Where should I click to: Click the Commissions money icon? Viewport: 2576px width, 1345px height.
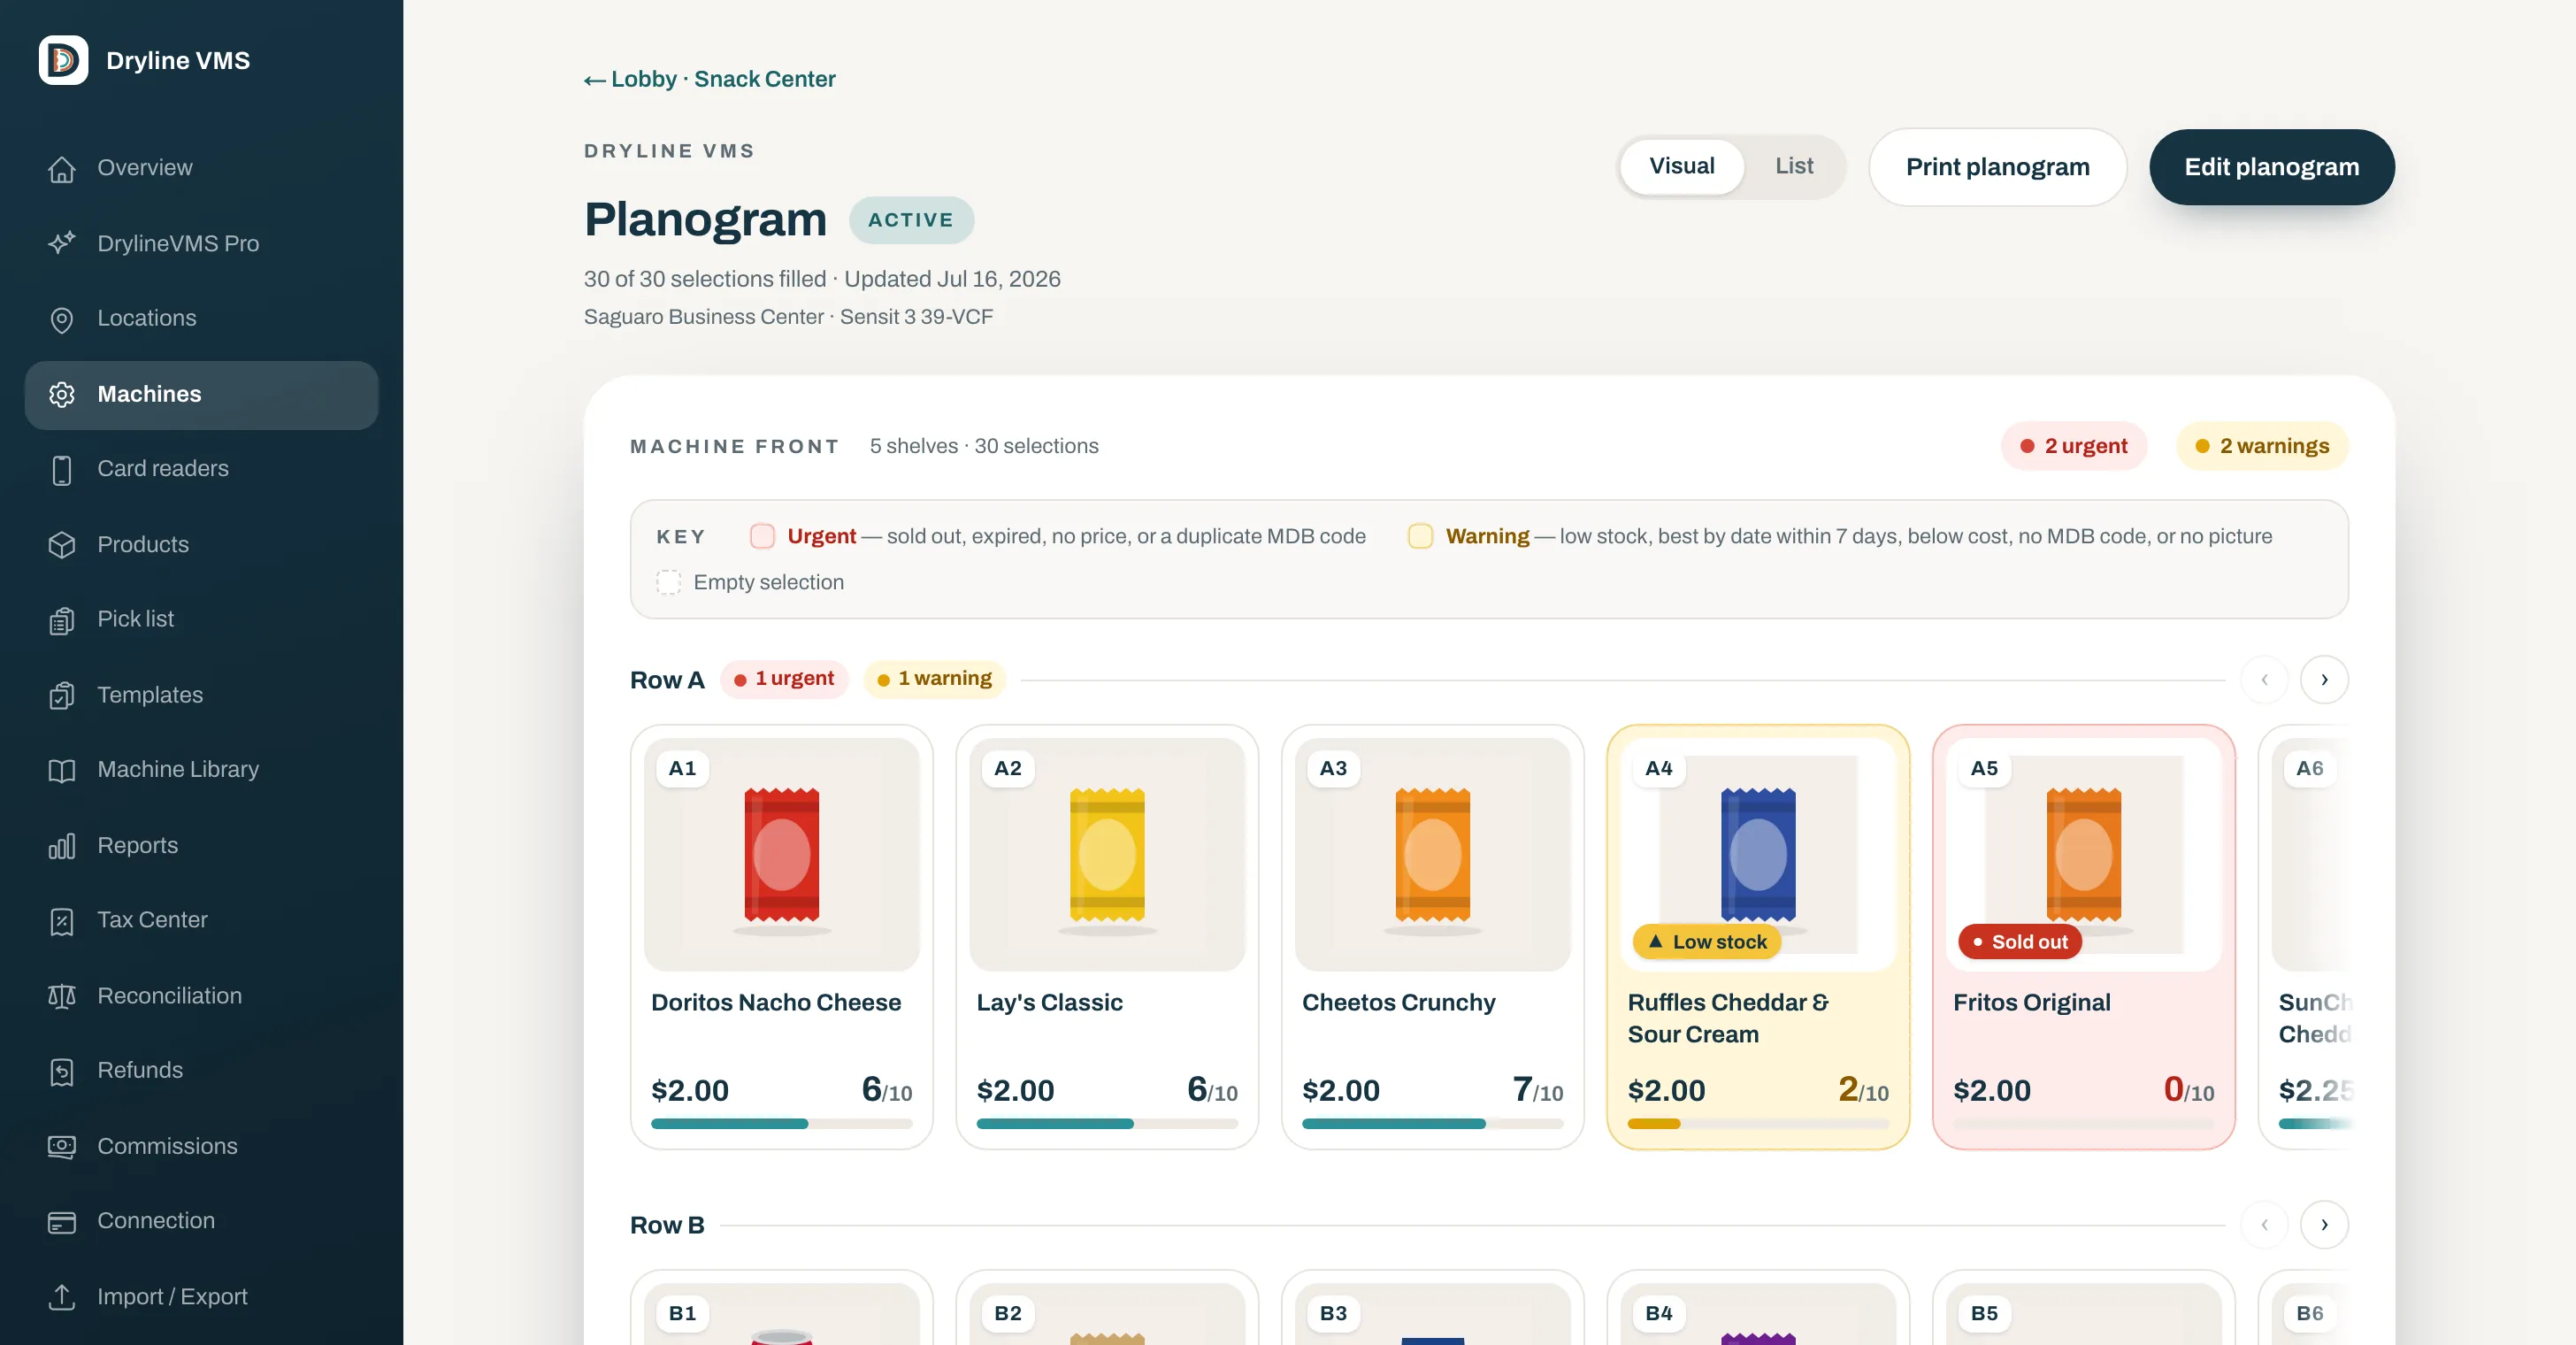[x=62, y=1147]
